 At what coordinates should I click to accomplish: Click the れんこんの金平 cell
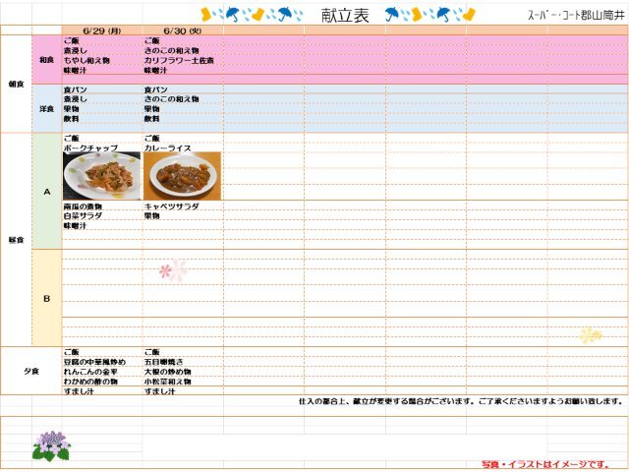click(90, 372)
